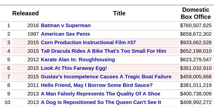Open Gustav's Incompetence Causes A Tragic Boat Failure
Screen dimensions: 214x107
point(106,77)
